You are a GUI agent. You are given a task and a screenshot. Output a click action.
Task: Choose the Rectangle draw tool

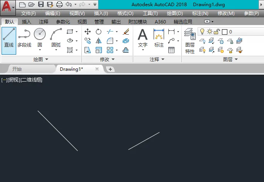click(70, 32)
